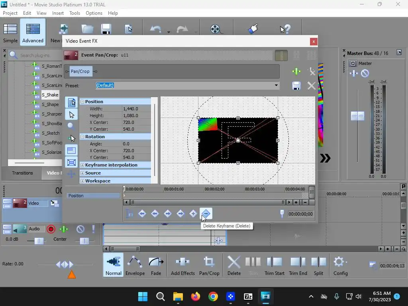Click the Move Freely arrows icon
Image resolution: width=408 pixels, height=306 pixels.
click(x=71, y=174)
